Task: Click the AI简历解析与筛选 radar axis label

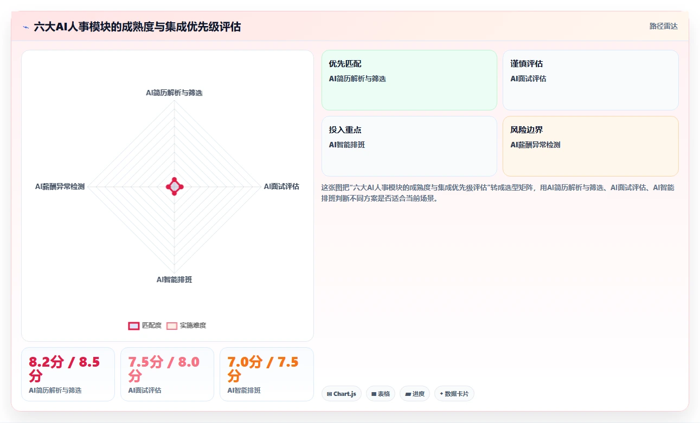Action: pos(174,93)
